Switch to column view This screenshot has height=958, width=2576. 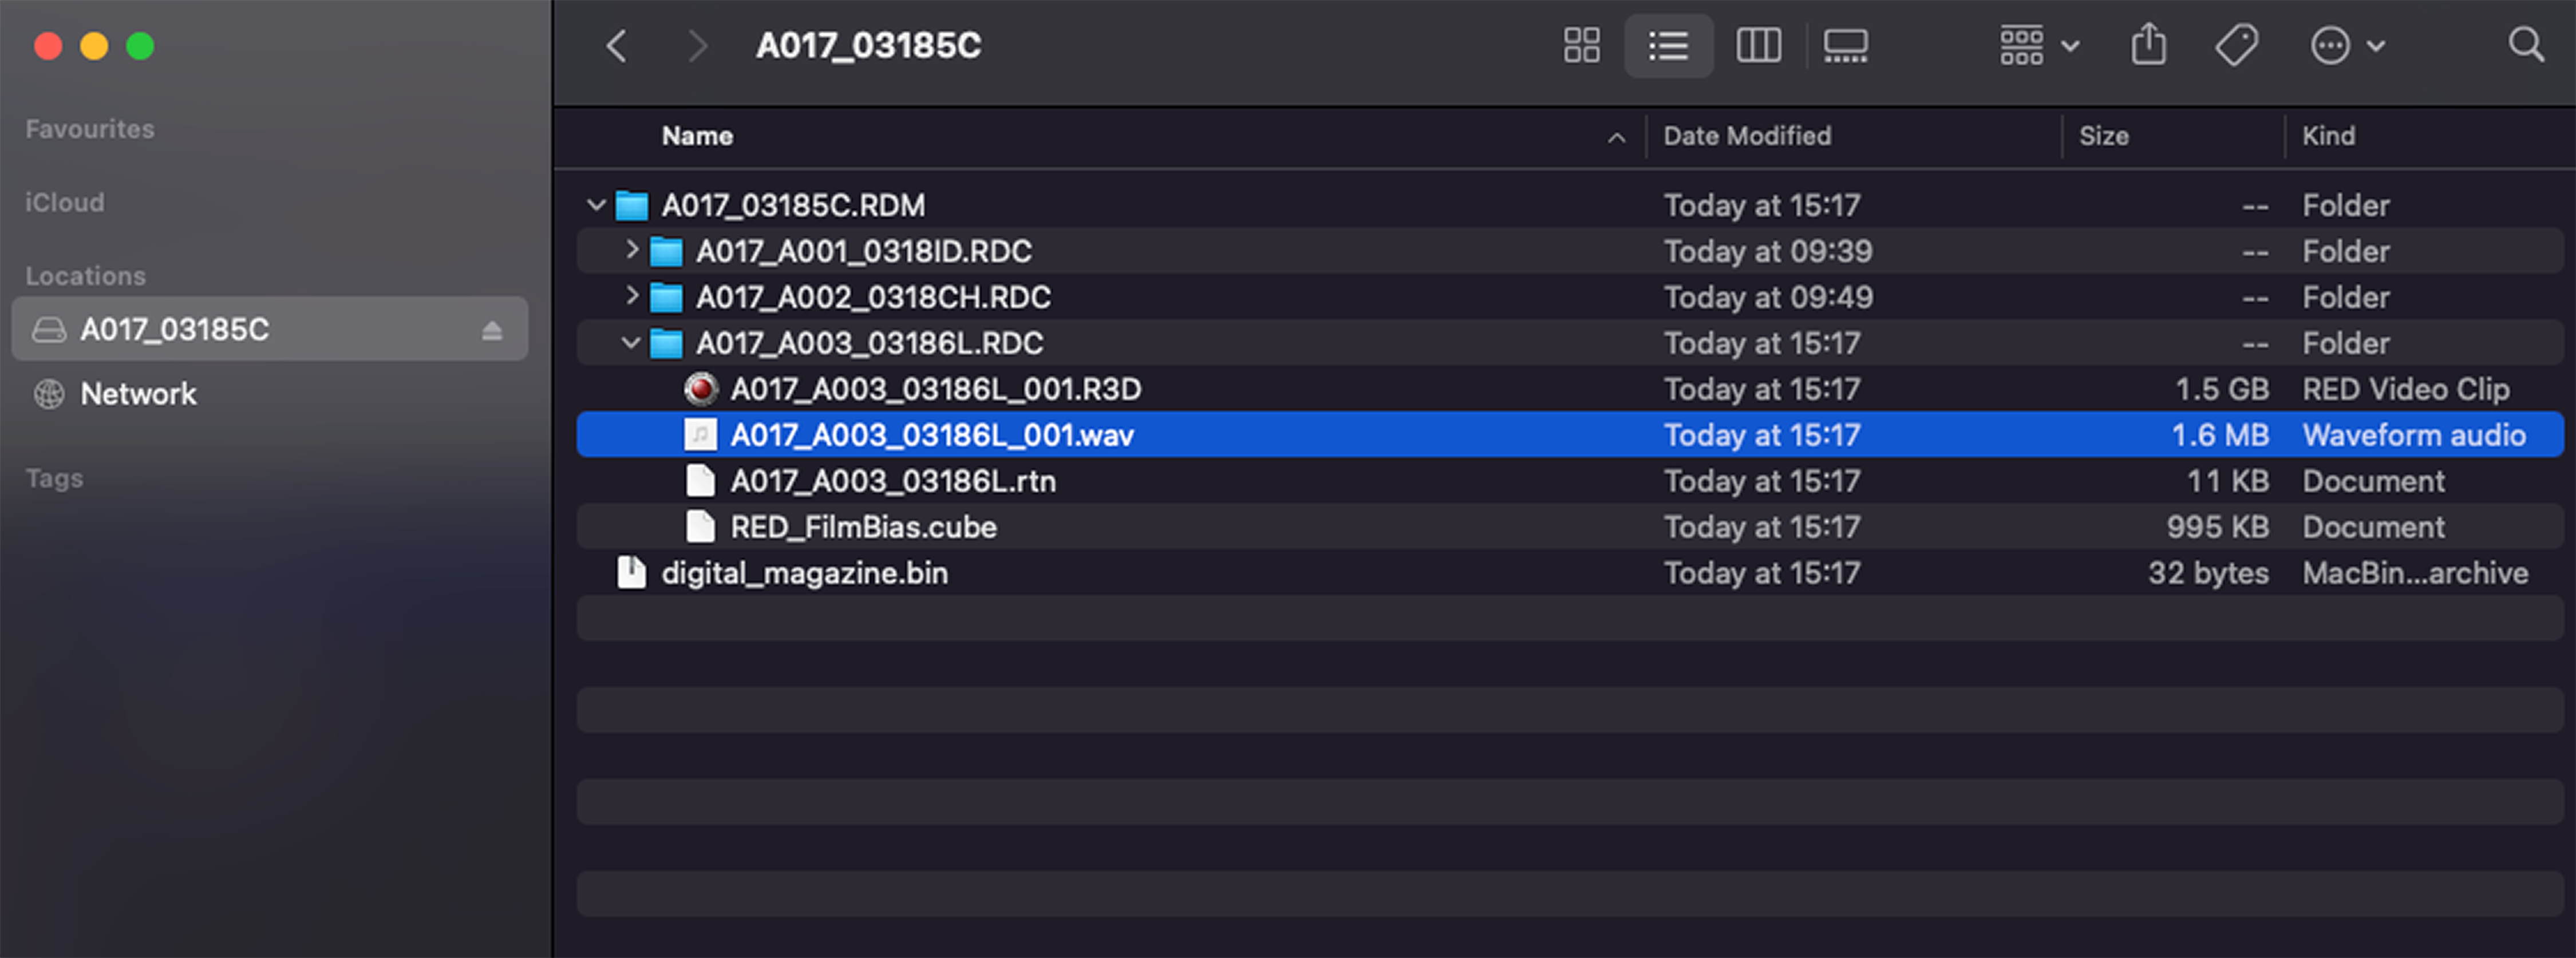click(1758, 46)
